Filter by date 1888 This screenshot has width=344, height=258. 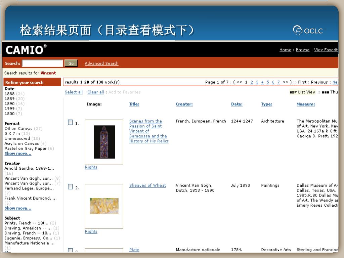[x=14, y=94]
